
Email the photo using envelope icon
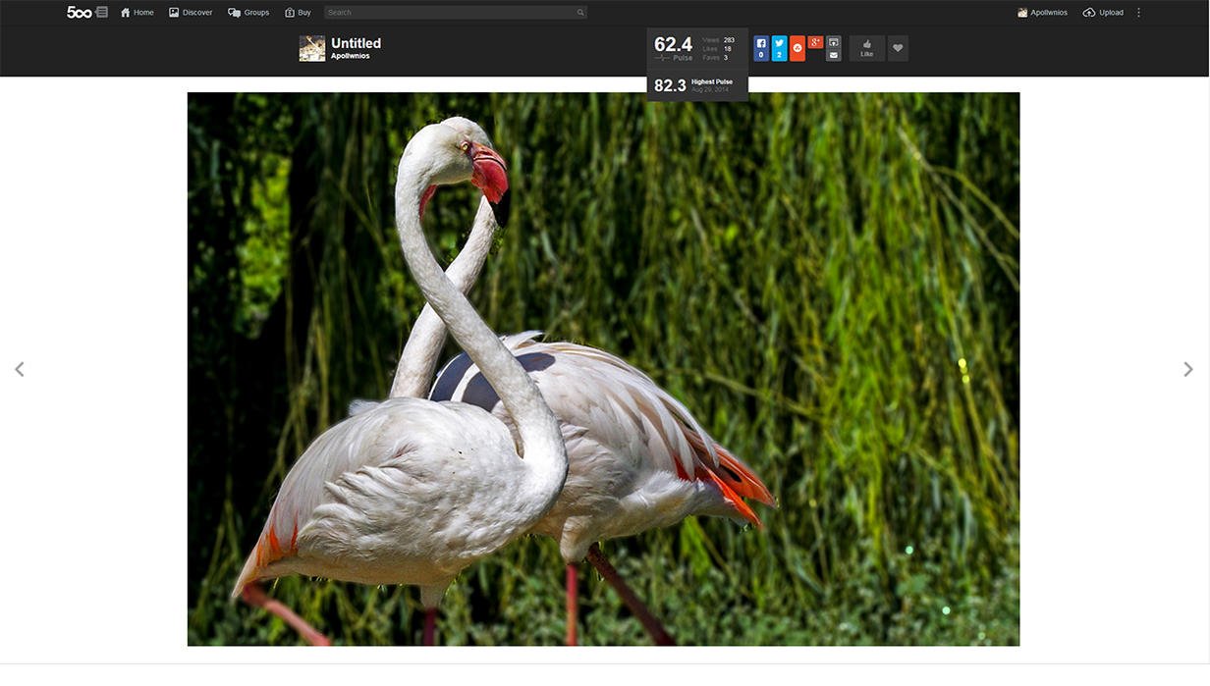pyautogui.click(x=834, y=55)
